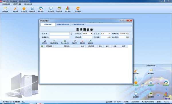Click the 填单日期 date spinner
The width and height of the screenshot is (172, 104).
(128, 34)
